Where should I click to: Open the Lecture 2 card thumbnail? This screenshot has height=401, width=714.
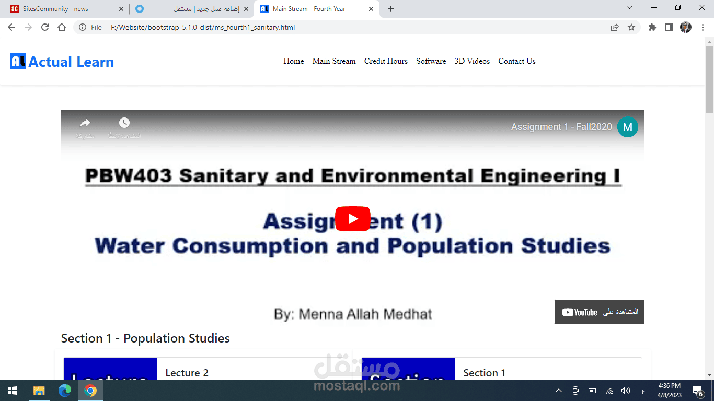(x=110, y=369)
